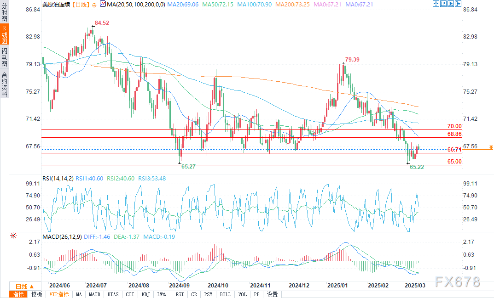Toggle the BOLL indicator at bottom bar
The image size is (494, 298).
coord(225,294)
